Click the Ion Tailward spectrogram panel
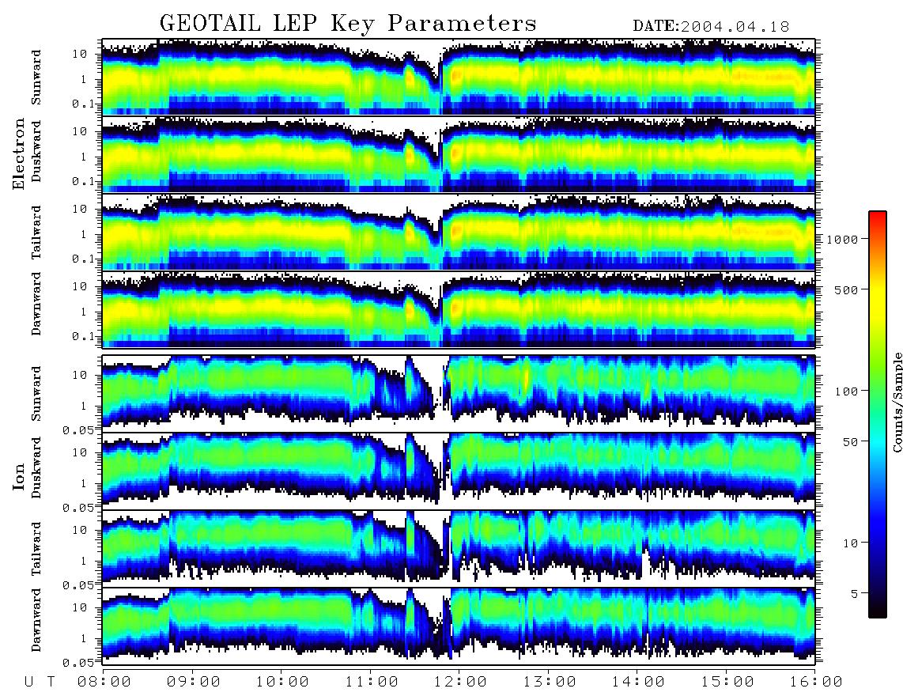 (x=459, y=548)
